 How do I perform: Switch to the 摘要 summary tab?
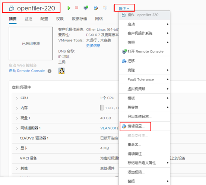(x=13, y=19)
